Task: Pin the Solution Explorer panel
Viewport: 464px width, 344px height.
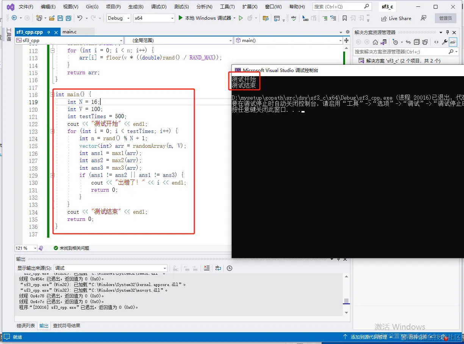Action: [447, 32]
